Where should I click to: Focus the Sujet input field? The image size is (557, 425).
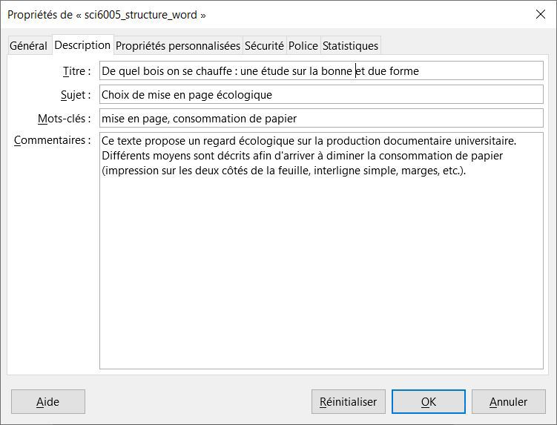click(321, 95)
